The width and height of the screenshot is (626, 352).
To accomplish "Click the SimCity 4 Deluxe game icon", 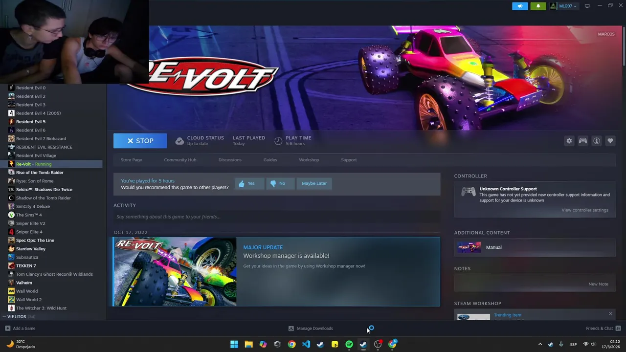I will pyautogui.click(x=11, y=206).
